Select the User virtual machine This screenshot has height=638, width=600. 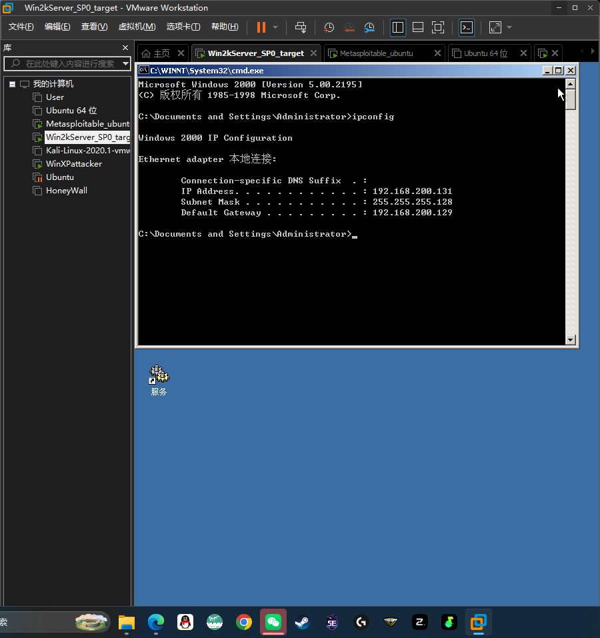click(55, 97)
